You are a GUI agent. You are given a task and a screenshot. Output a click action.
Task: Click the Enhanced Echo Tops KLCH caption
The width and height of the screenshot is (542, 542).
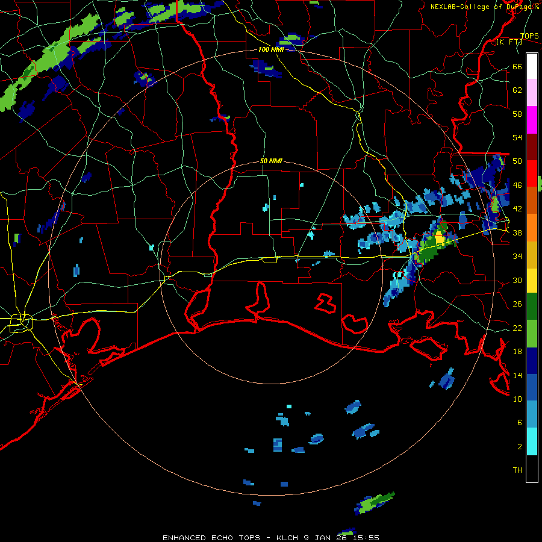tap(271, 538)
